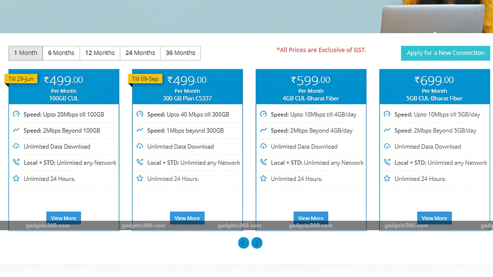The height and width of the screenshot is (277, 493).
Task: Click cloud download icon in 300 GB Plan CS337
Action: point(140,146)
